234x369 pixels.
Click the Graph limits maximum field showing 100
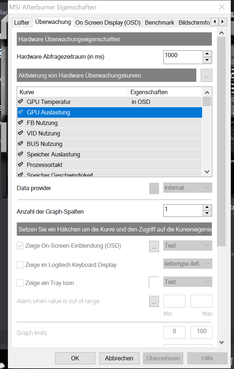click(201, 332)
